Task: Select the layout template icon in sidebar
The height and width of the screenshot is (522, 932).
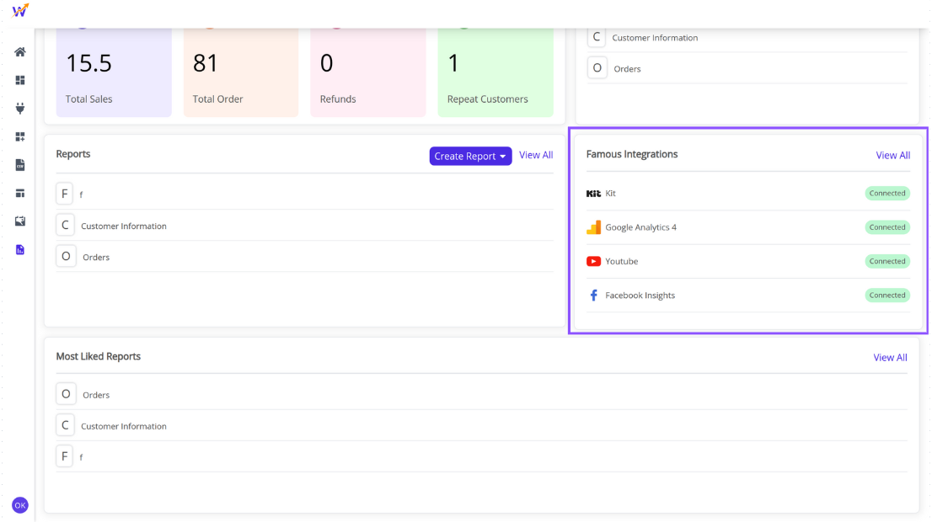Action: click(x=20, y=193)
